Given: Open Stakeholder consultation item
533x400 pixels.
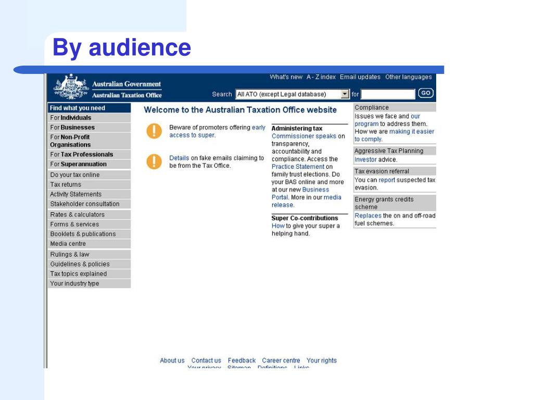Looking at the screenshot, I should (x=89, y=204).
